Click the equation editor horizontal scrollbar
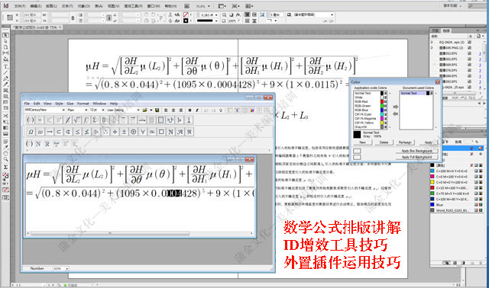Viewport: 489px width, 288px height. coord(140,233)
